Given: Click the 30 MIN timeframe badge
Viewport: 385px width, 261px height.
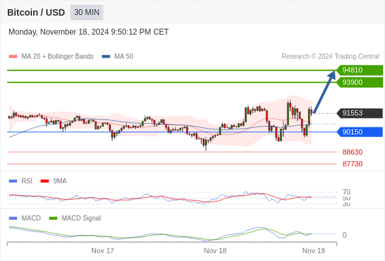Looking at the screenshot, I should coord(87,12).
